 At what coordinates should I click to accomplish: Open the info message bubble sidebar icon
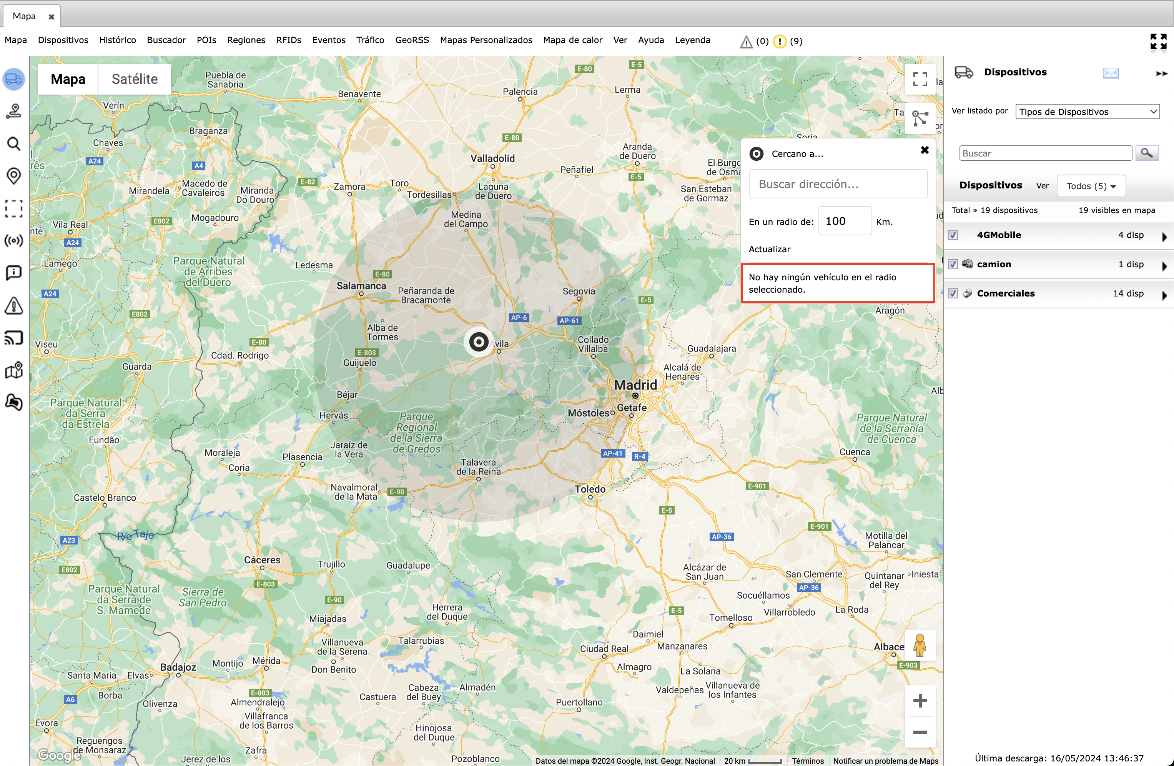tap(14, 273)
